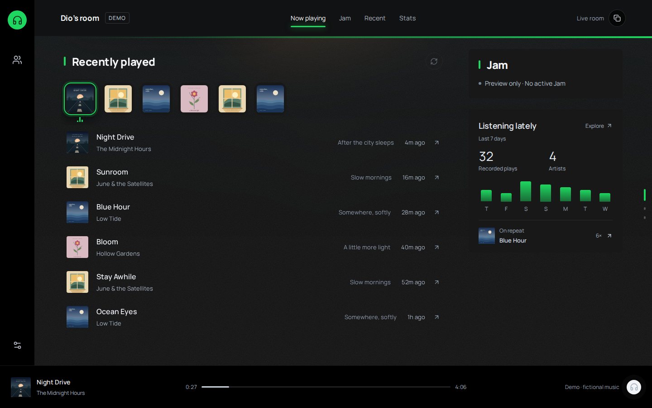This screenshot has width=652, height=408.
Task: Click the Night Drive cover in player bar
Action: (21, 387)
